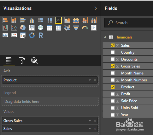Uncheck the Gross Sales field checkbox

tap(113, 66)
